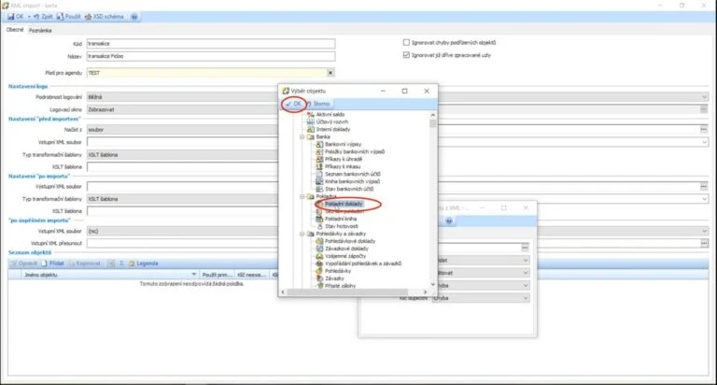Click into the Kód input field
717x385 pixels.
(211, 44)
